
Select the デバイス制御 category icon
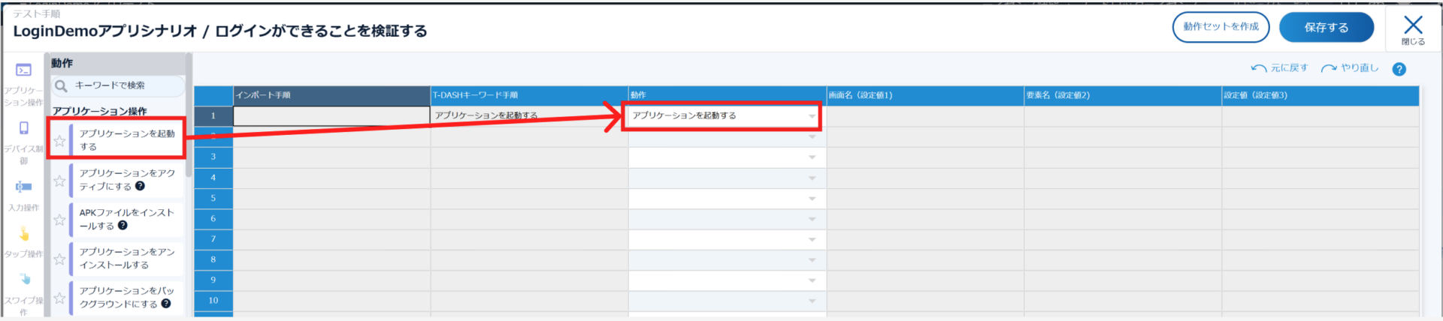(x=24, y=128)
